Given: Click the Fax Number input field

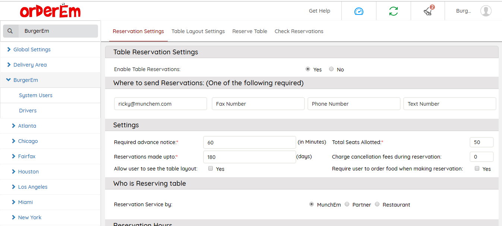Looking at the screenshot, I should click(258, 104).
